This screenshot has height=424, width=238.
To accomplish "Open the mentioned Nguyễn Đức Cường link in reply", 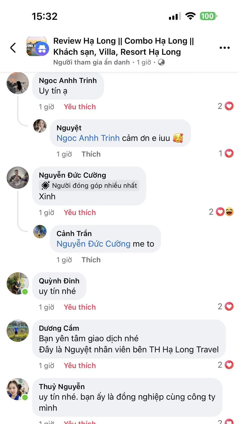I will point(93,244).
